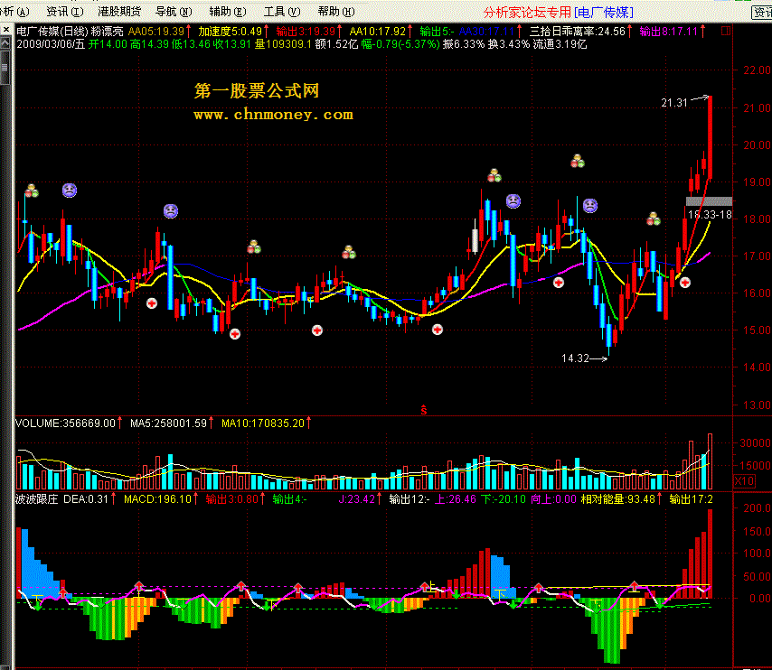
Task: Click the 加速度5:0.49 indicator label
Action: click(231, 32)
